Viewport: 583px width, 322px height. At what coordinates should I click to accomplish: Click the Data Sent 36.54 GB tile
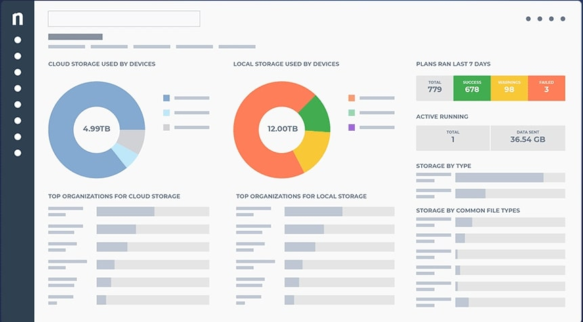527,138
